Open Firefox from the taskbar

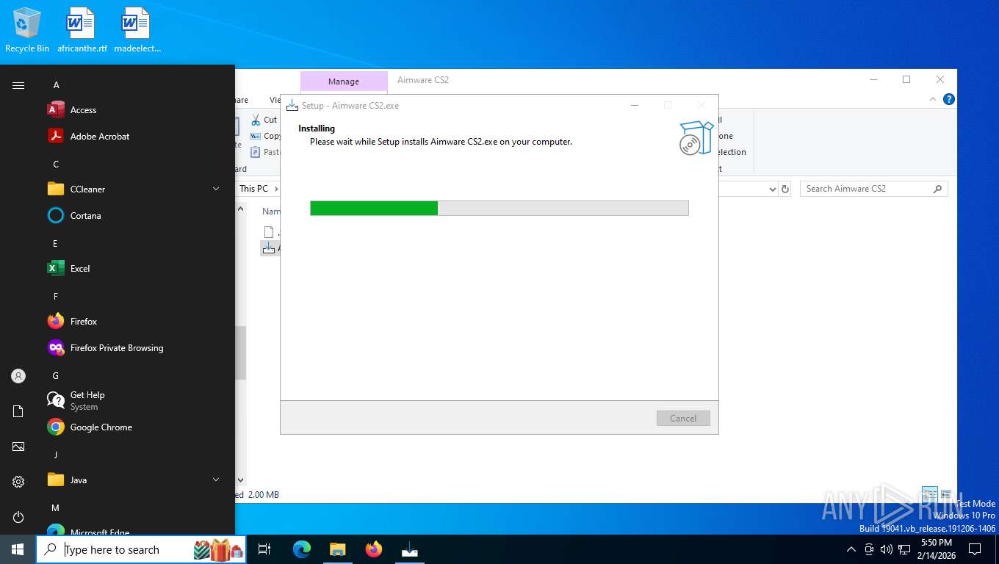(x=374, y=549)
